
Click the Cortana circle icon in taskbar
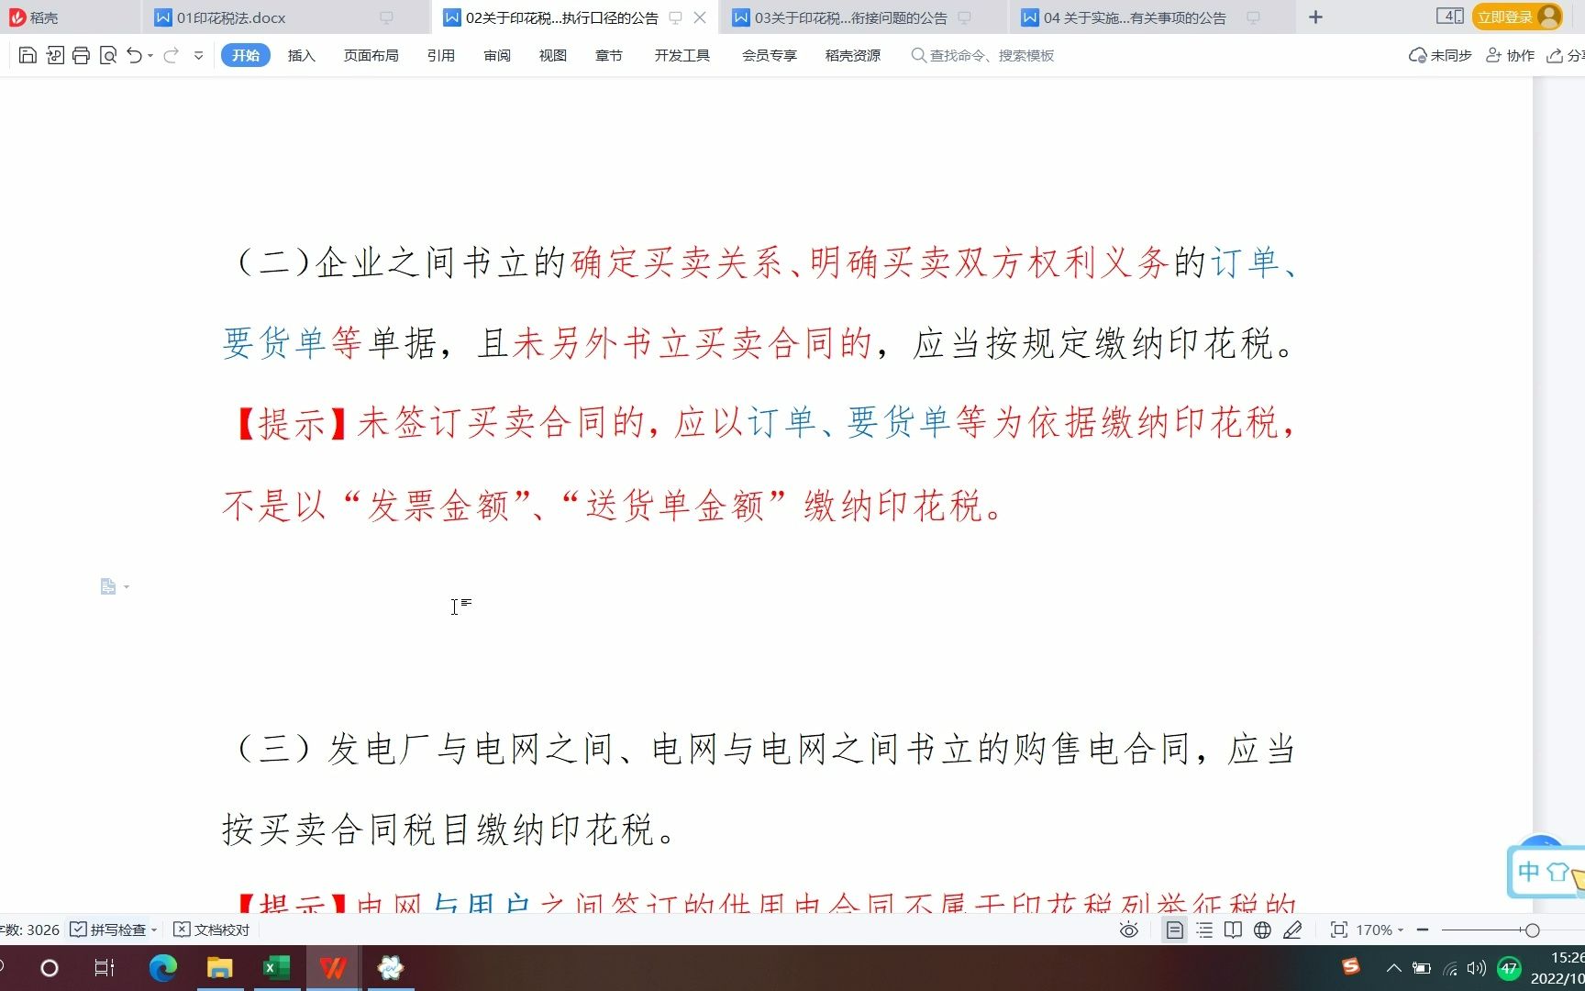(50, 968)
